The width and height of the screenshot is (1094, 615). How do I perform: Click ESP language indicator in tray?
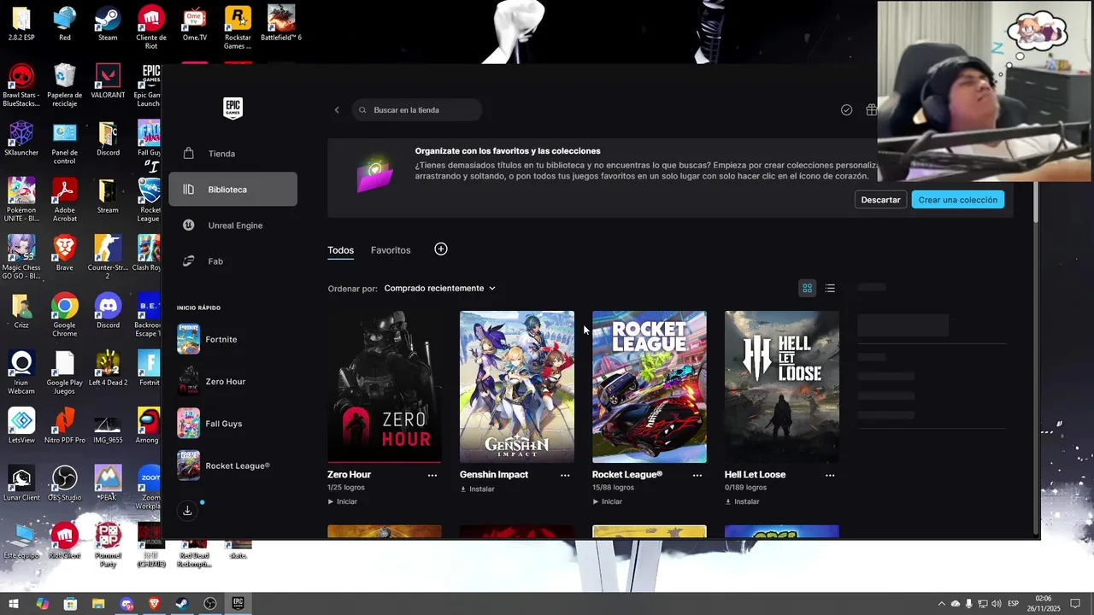1014,604
